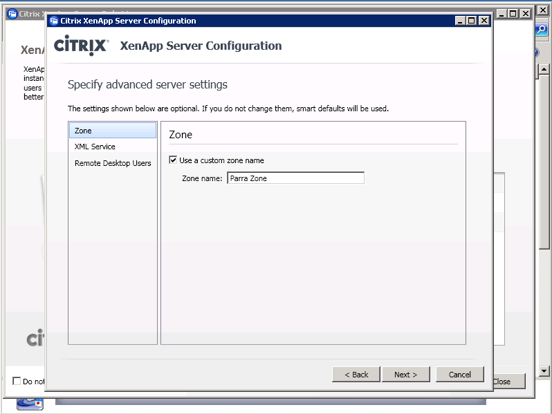Maximize the XenApp Server Configuration window
This screenshot has width=552, height=414.
point(471,21)
